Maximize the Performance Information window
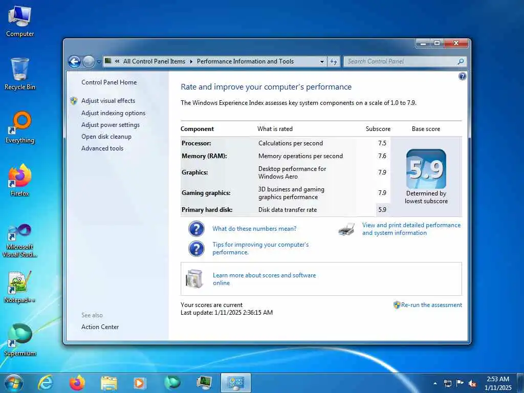 click(x=437, y=43)
